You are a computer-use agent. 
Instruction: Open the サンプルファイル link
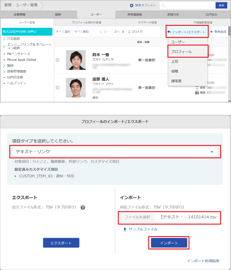click(x=143, y=229)
